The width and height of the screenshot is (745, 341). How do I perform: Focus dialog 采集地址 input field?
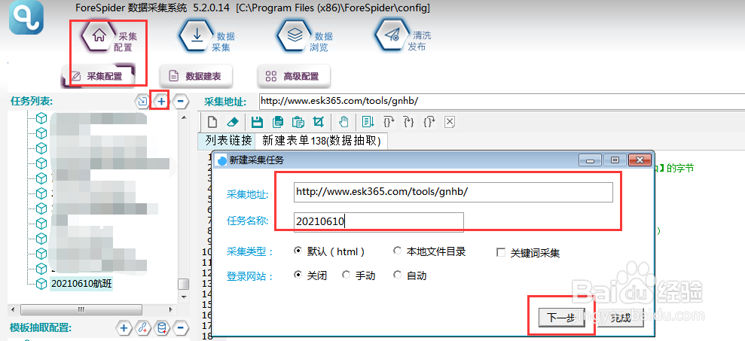pyautogui.click(x=453, y=192)
